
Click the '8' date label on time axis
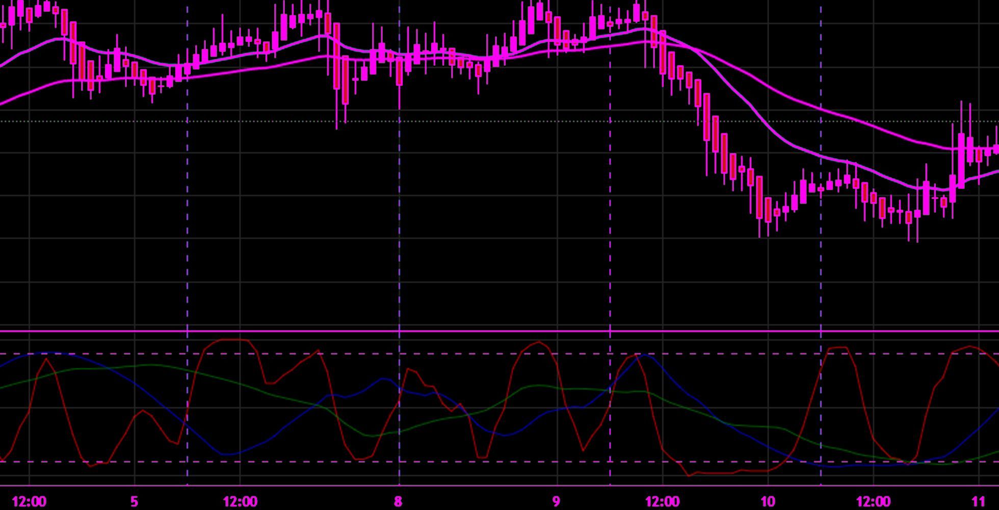pyautogui.click(x=398, y=502)
